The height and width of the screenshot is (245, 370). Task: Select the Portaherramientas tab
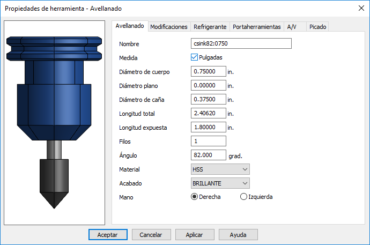point(256,27)
